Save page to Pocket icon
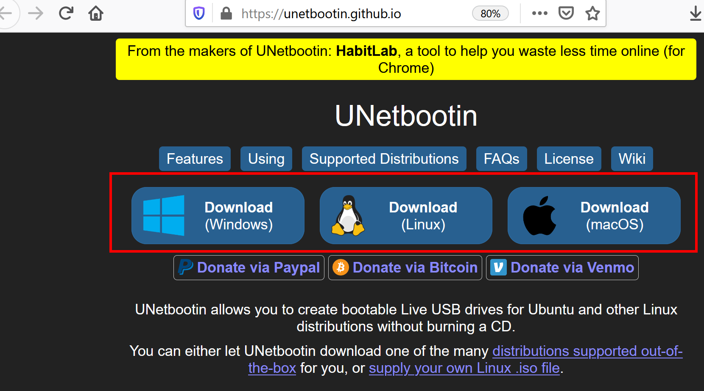The image size is (704, 391). point(566,14)
